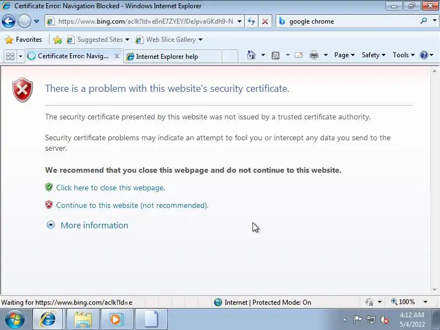440x330 pixels.
Task: Open the Favorites star button
Action: [23, 40]
